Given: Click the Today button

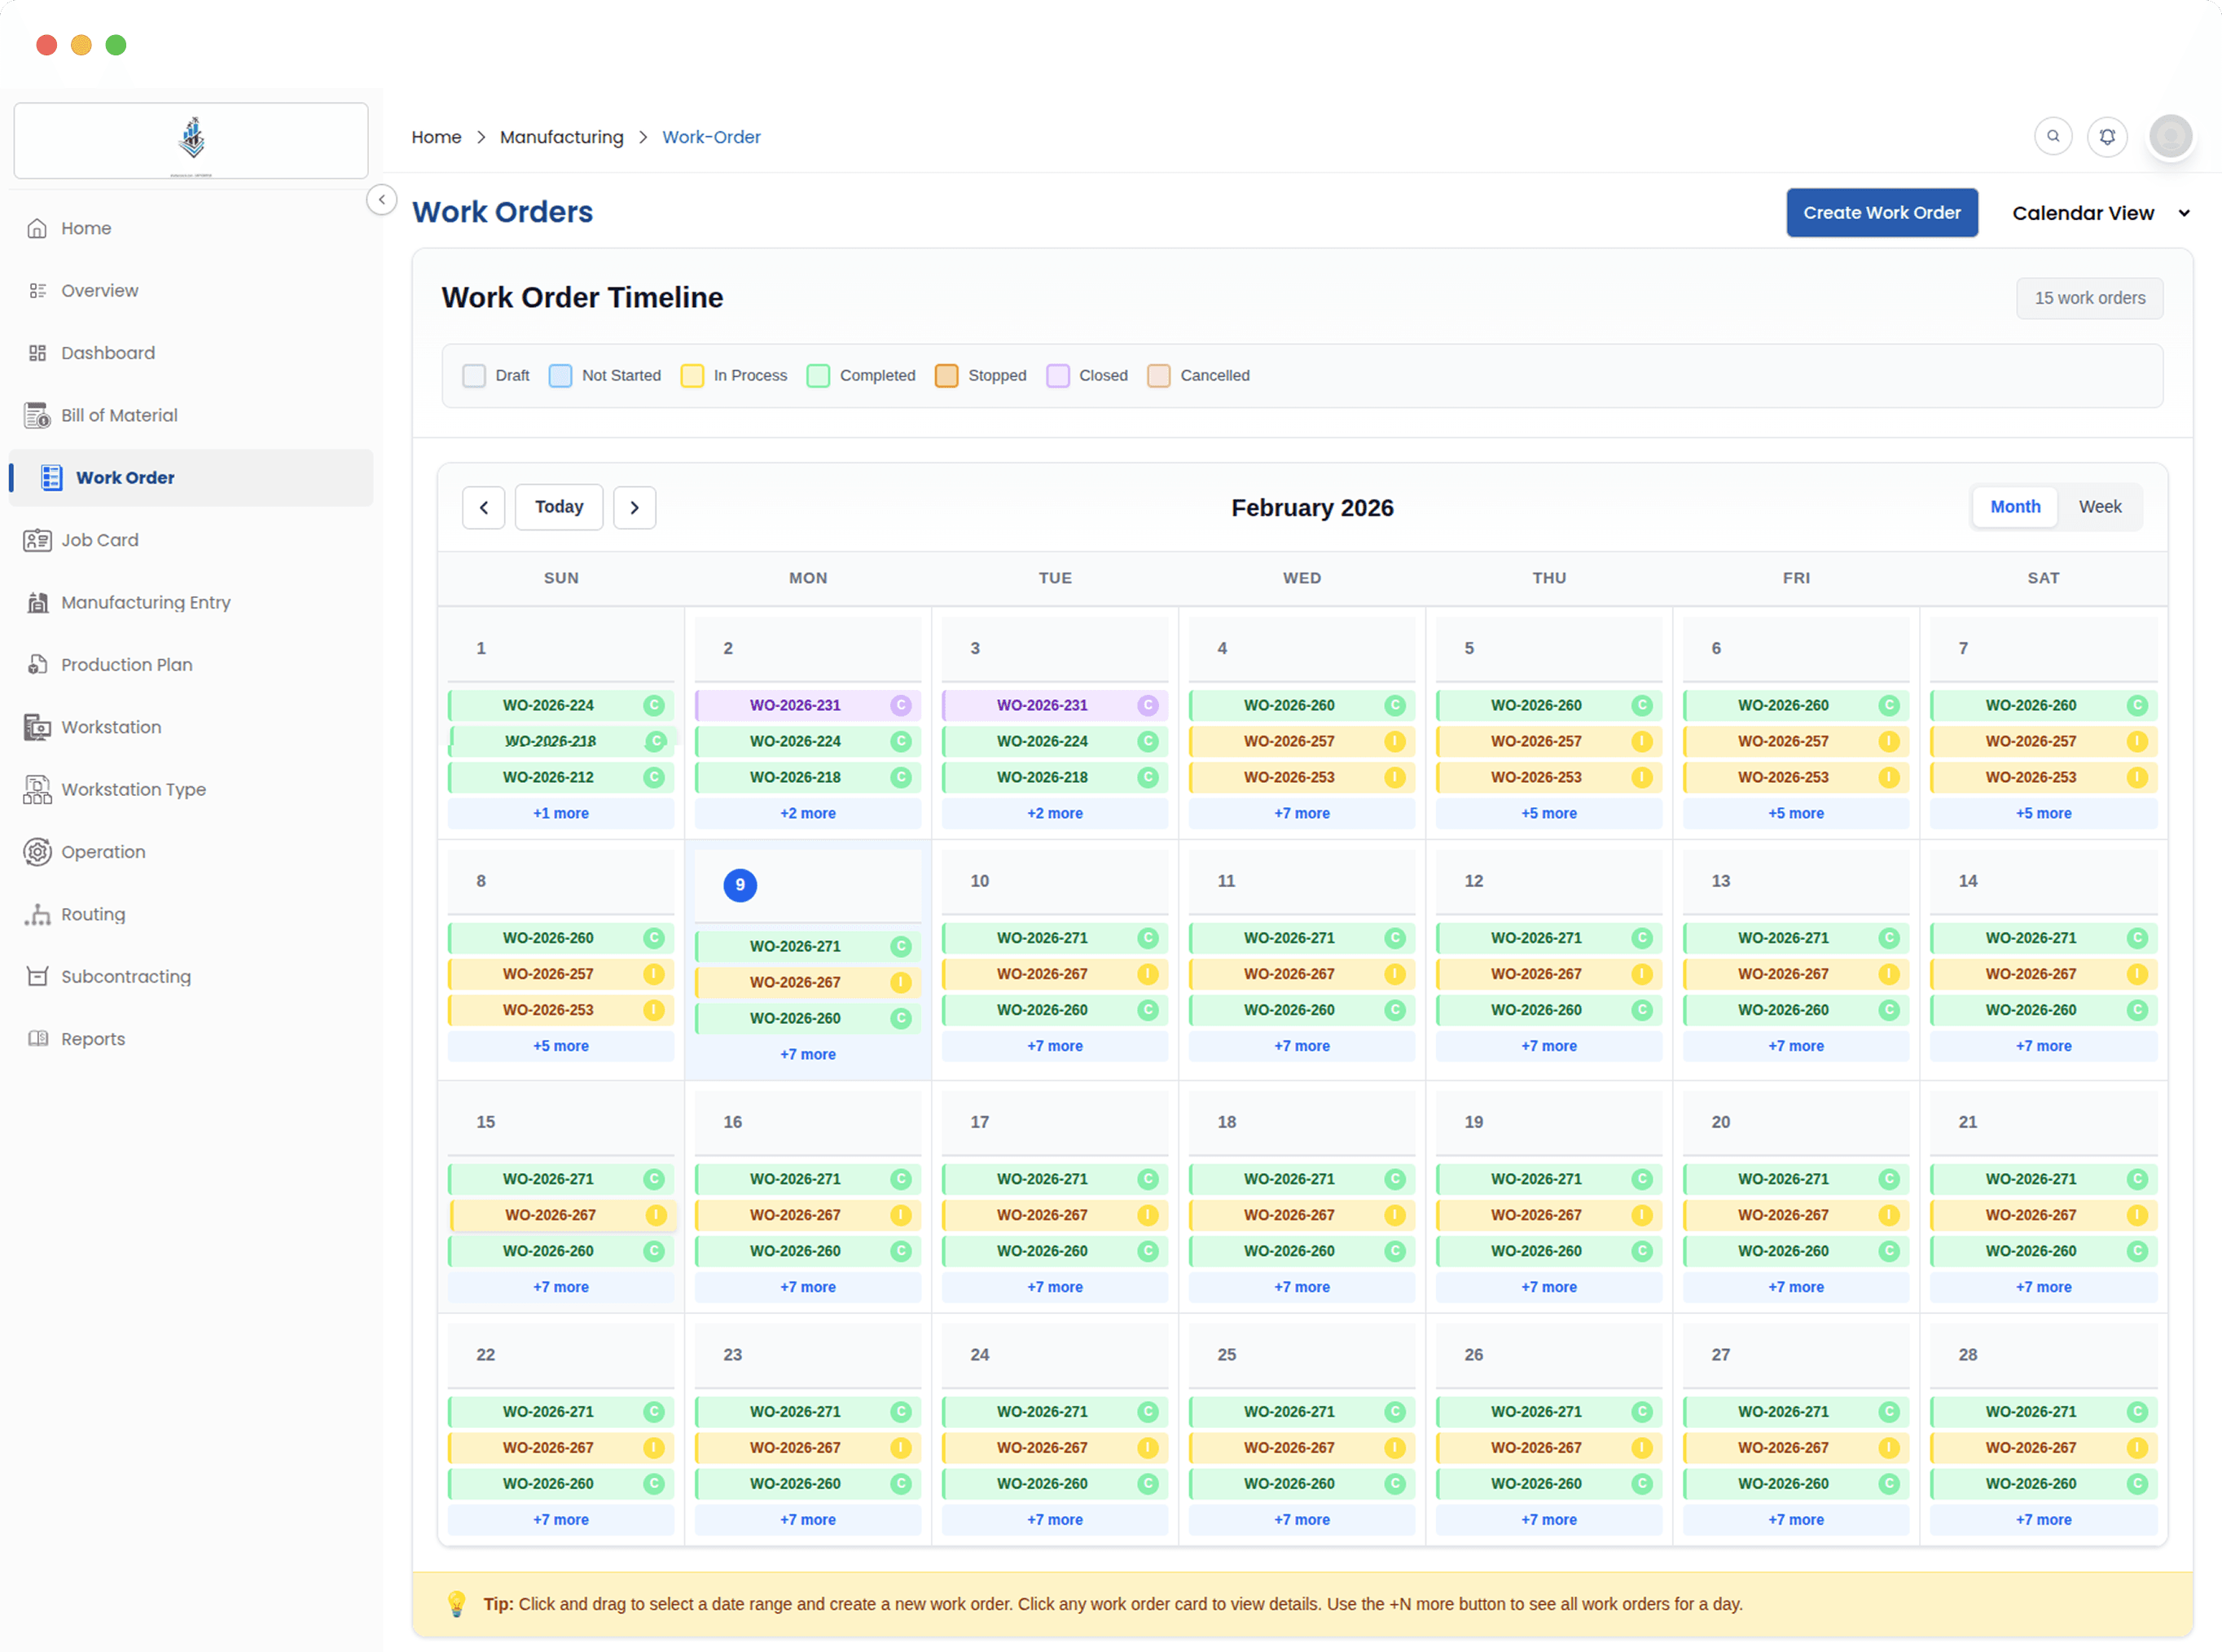Looking at the screenshot, I should tap(558, 507).
